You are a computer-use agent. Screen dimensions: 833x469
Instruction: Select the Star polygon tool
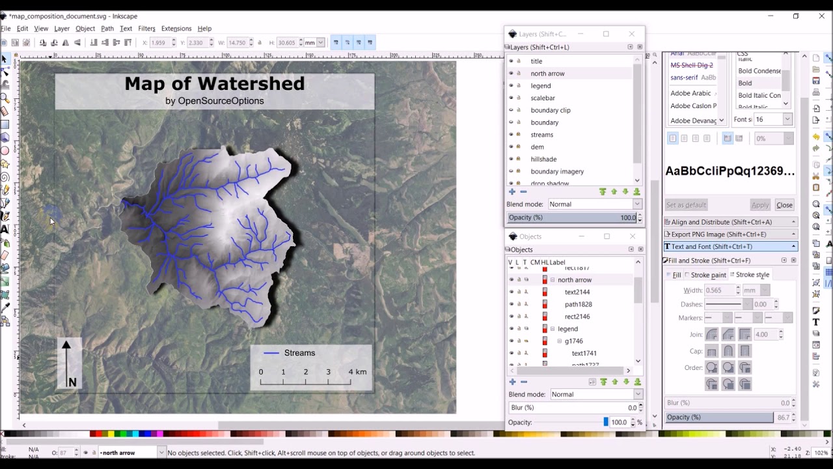[x=5, y=164]
